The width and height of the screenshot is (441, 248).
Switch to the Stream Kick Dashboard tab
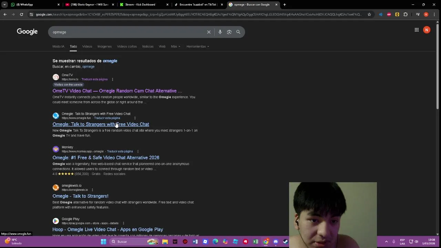coord(143,4)
